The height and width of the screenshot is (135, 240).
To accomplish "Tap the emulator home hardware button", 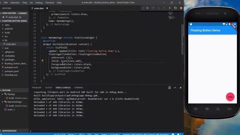I will coord(229,109).
